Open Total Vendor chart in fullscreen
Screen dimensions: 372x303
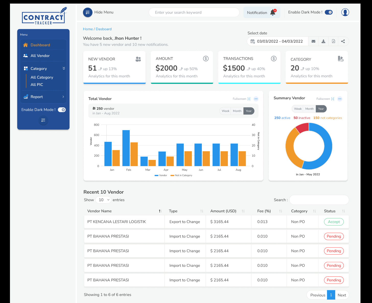[241, 99]
